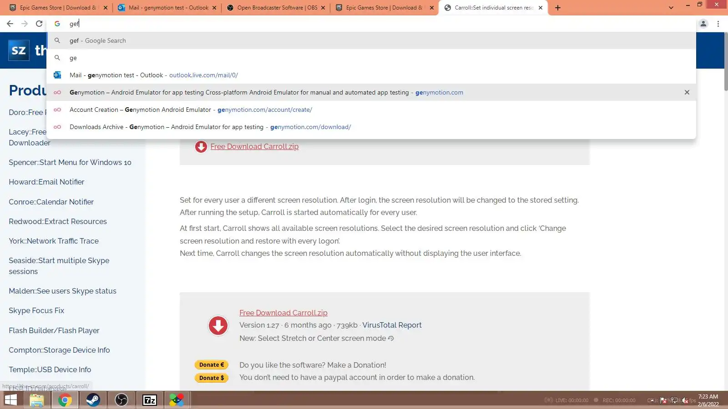
Task: Select the 'ge' search suggestion
Action: point(371,58)
